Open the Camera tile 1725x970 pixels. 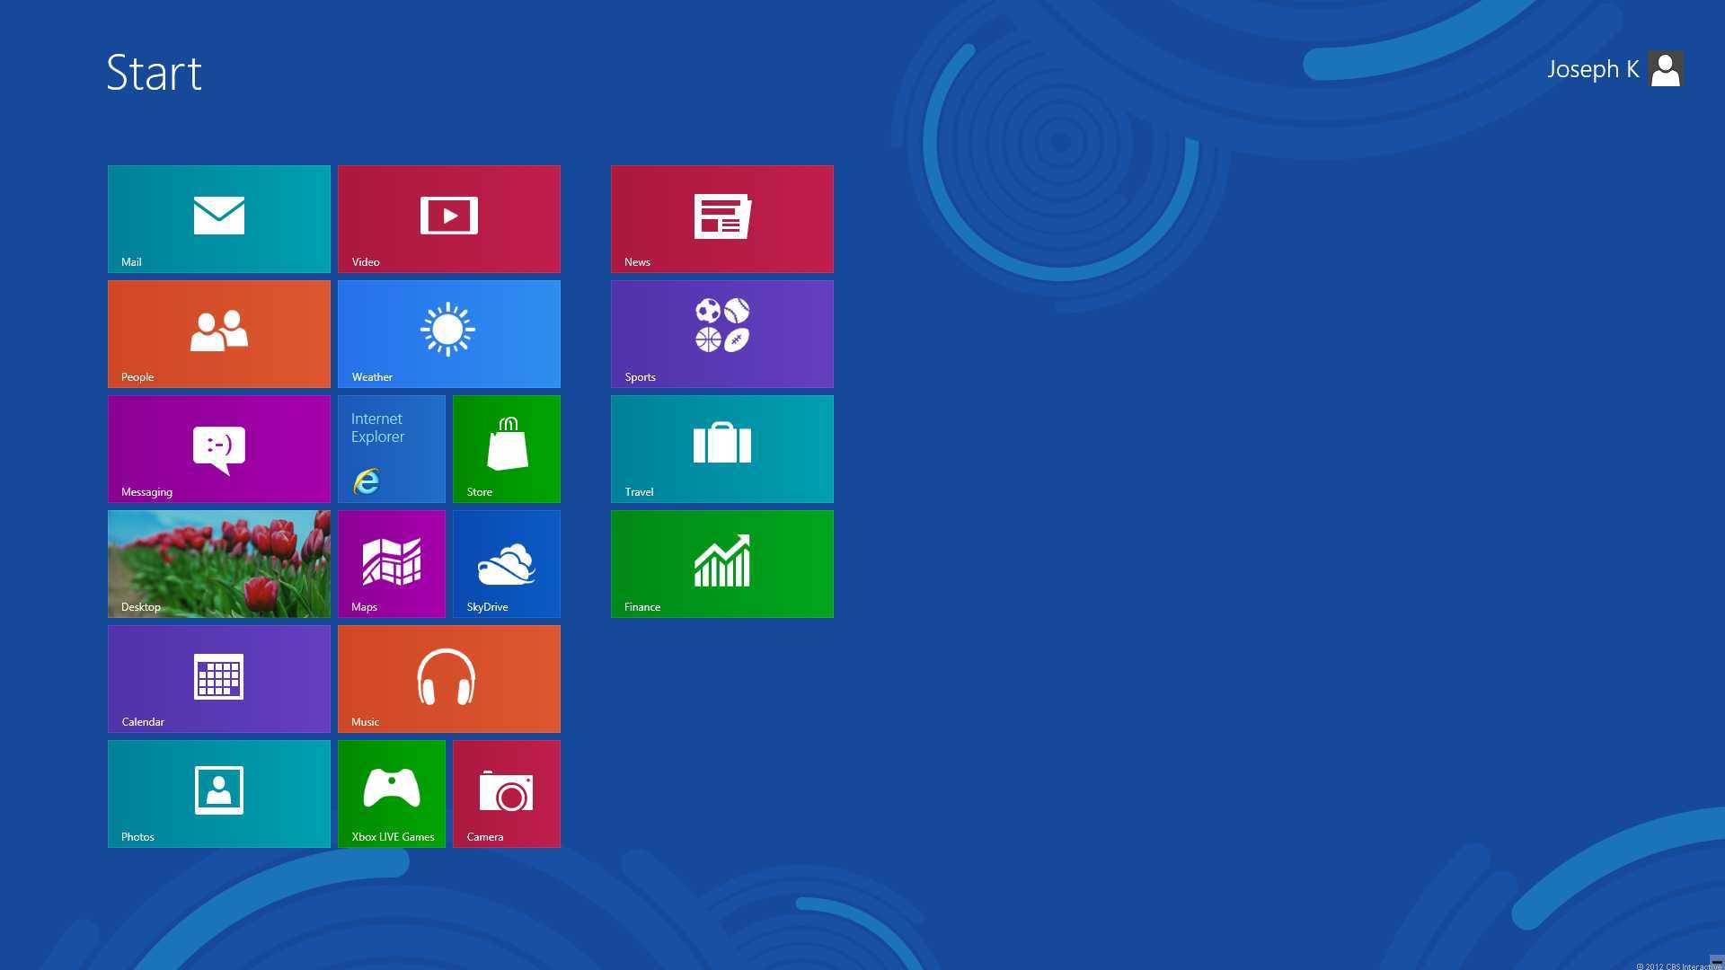[x=507, y=794]
